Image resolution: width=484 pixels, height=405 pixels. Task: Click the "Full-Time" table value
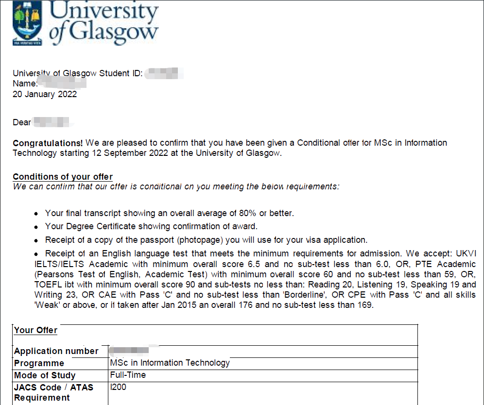pyautogui.click(x=128, y=375)
